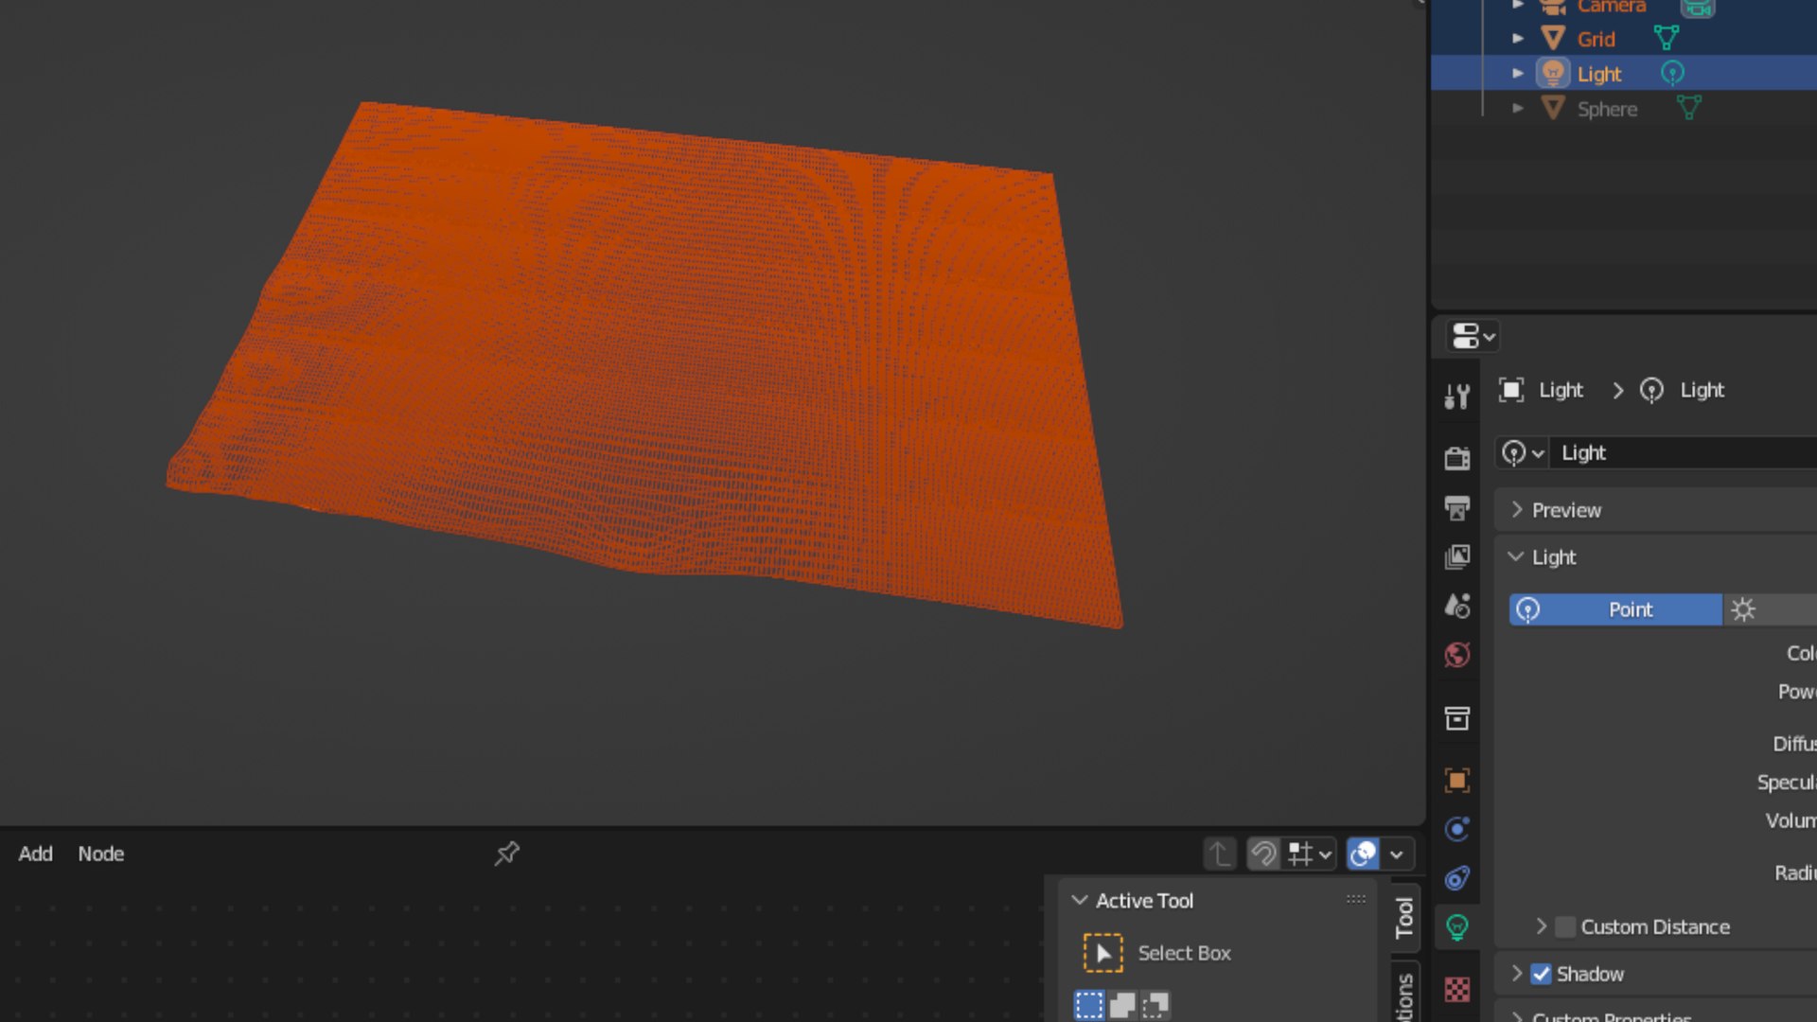
Task: Expand the Sphere object in outliner
Action: [x=1518, y=109]
